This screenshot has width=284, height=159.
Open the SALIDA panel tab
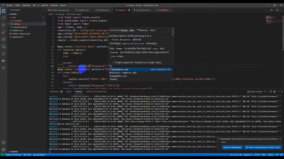69,91
